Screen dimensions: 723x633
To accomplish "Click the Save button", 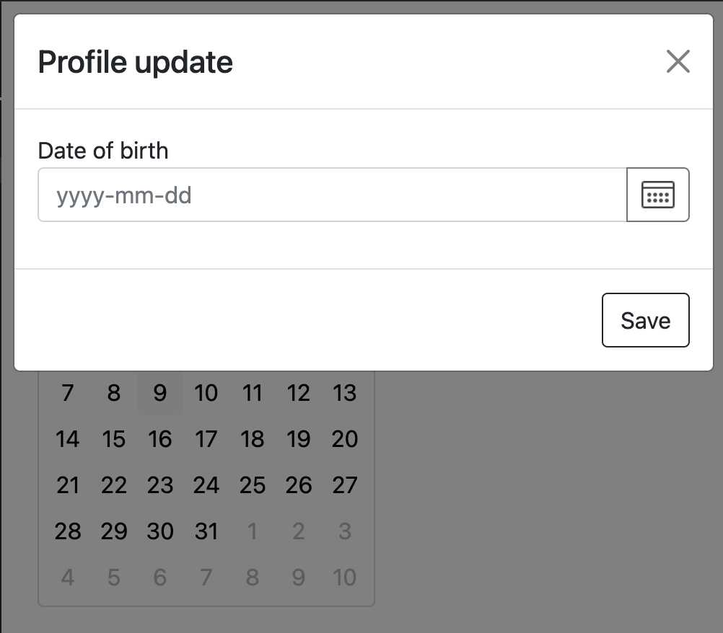I will click(645, 320).
